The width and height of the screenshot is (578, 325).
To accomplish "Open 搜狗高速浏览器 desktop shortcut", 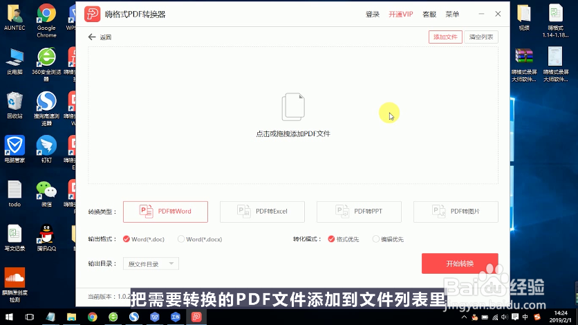I will tap(46, 109).
